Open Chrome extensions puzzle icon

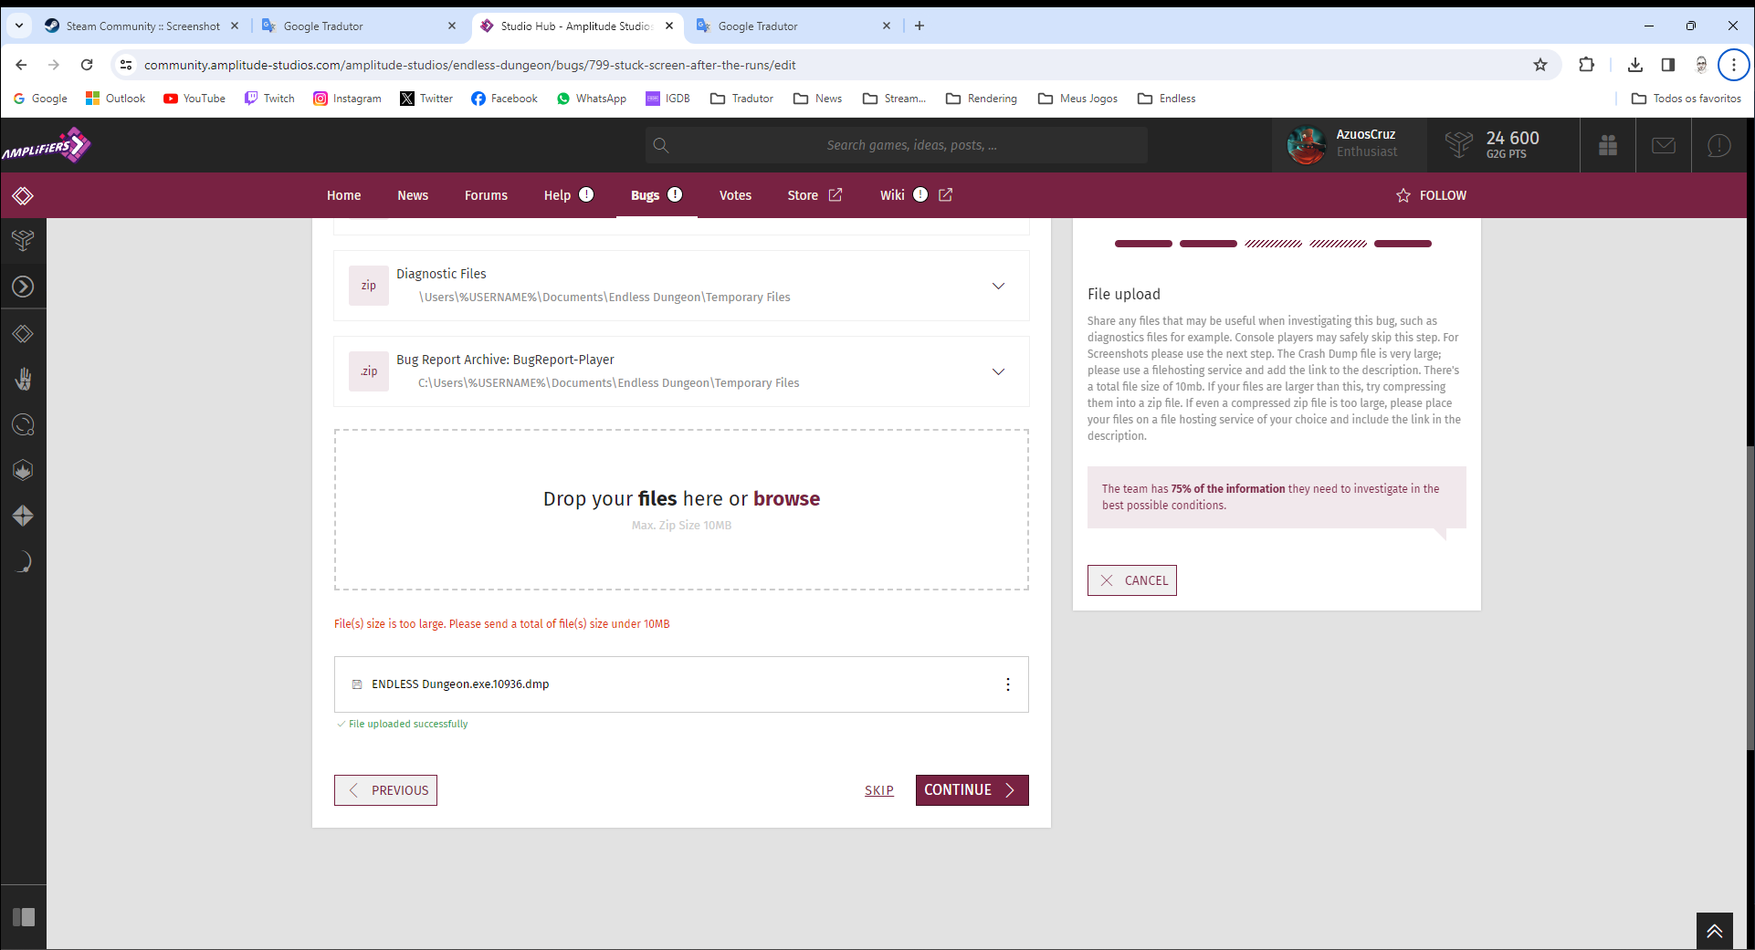1587,65
